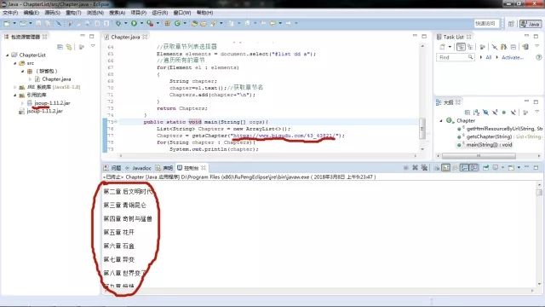Click the green Run button in the toolbar
The height and width of the screenshot is (307, 545).
pyautogui.click(x=134, y=23)
